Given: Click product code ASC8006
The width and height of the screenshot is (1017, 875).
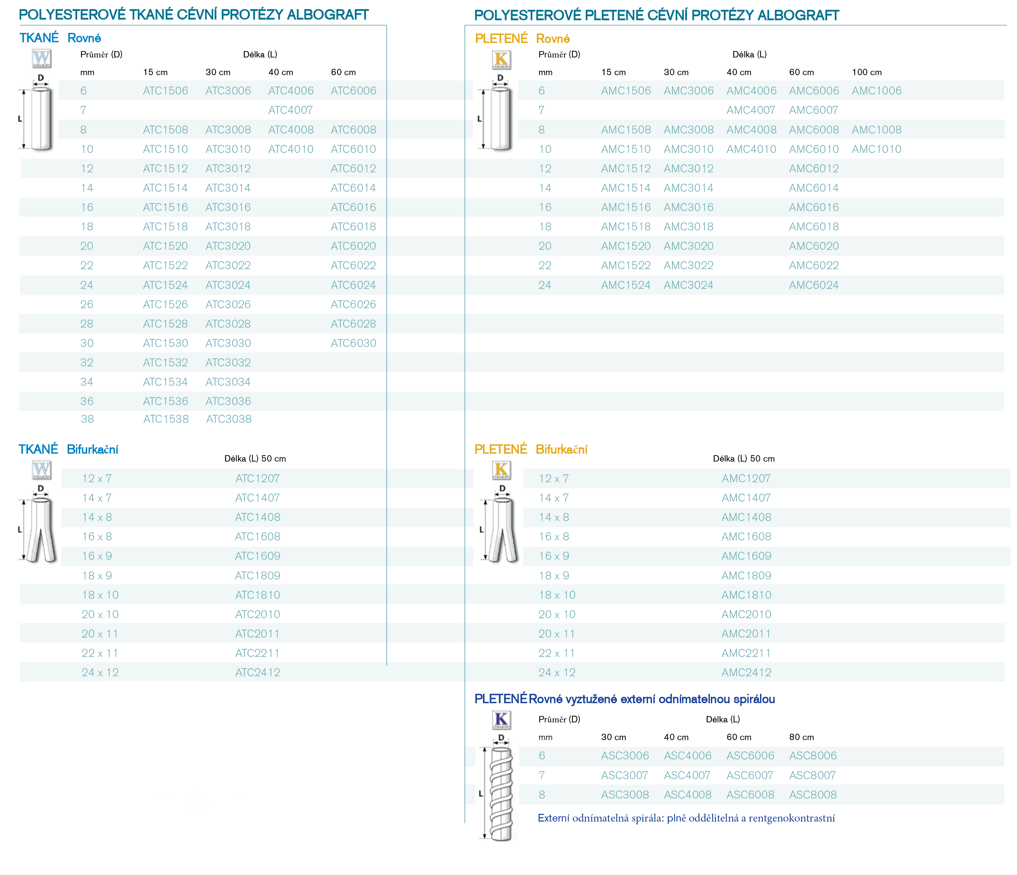Looking at the screenshot, I should point(813,756).
